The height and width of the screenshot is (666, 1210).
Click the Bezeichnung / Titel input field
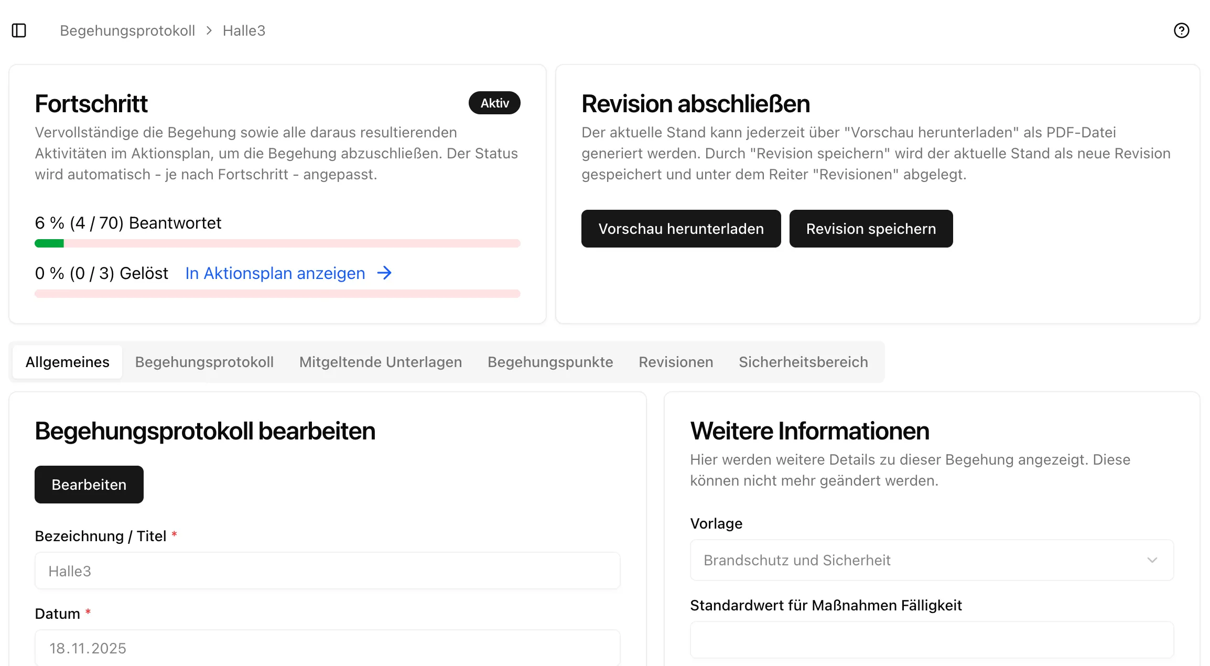(x=327, y=571)
